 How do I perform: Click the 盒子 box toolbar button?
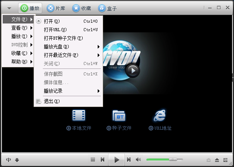(107, 8)
